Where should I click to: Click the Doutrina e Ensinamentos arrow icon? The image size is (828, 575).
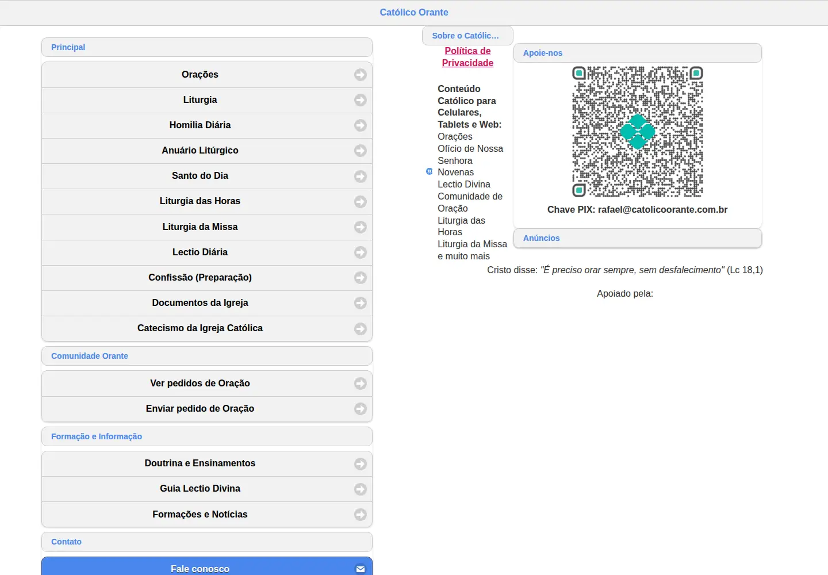(x=361, y=463)
